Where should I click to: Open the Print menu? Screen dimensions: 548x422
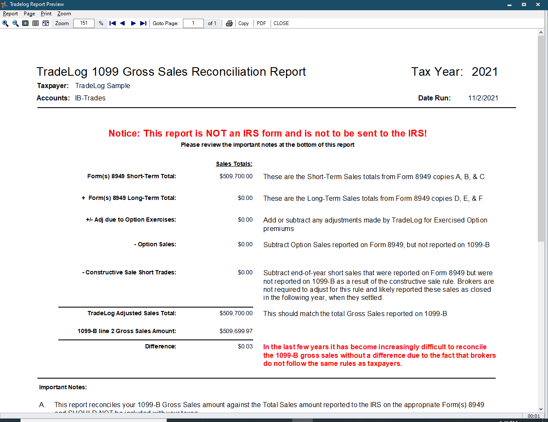click(46, 14)
